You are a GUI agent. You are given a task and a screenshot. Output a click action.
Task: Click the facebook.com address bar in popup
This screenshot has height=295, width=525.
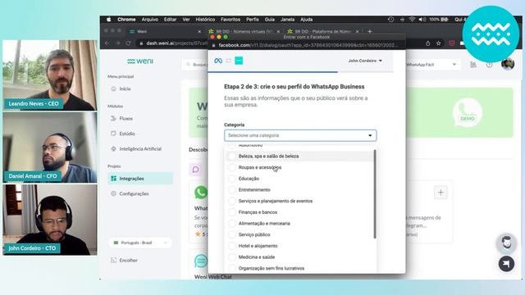pos(306,45)
